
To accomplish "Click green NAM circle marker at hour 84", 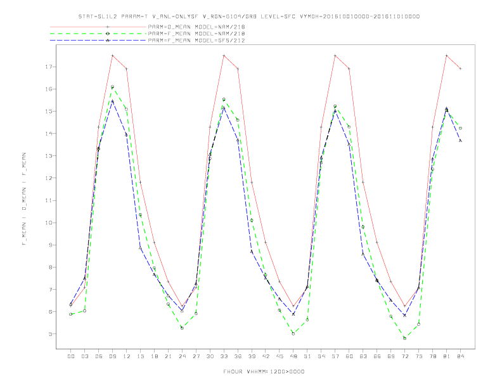I will click(460, 128).
